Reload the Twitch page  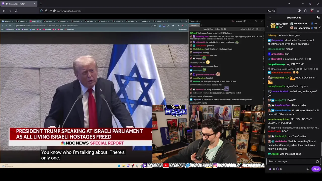[16, 11]
